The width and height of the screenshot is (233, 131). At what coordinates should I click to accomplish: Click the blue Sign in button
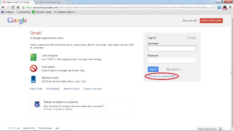(x=153, y=70)
